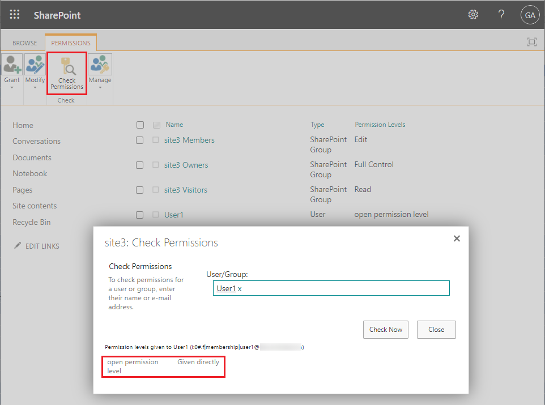Check the site3 Visitors row checkbox
This screenshot has width=545, height=405.
coord(140,190)
